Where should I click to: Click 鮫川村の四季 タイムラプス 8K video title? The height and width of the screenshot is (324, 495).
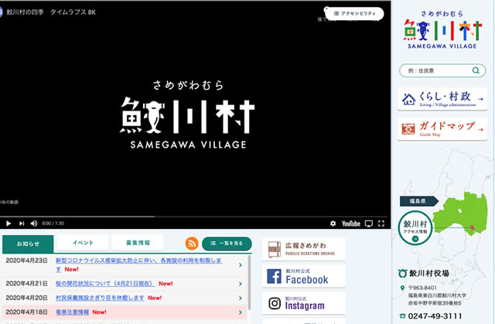[x=51, y=12]
